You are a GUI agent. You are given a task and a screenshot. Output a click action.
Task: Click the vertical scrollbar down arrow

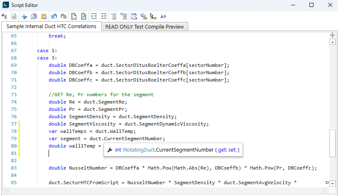coord(332,184)
